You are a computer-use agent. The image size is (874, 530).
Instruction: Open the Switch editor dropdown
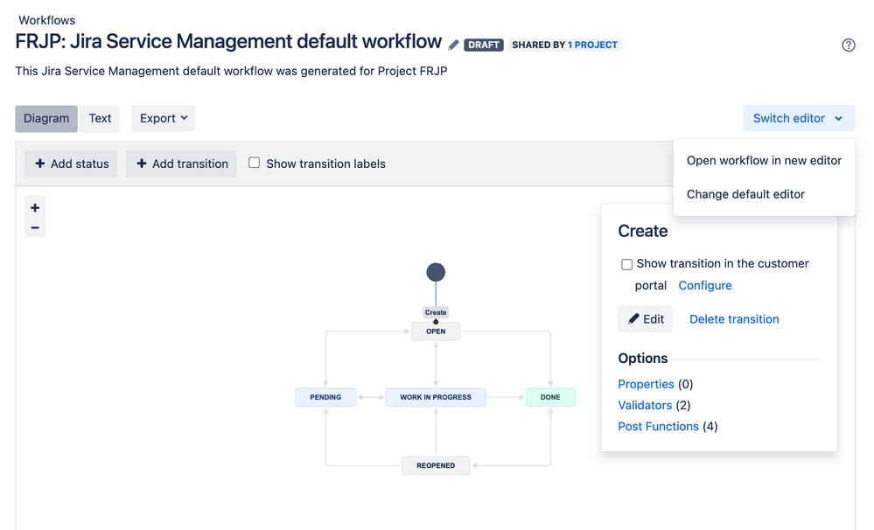coord(797,118)
